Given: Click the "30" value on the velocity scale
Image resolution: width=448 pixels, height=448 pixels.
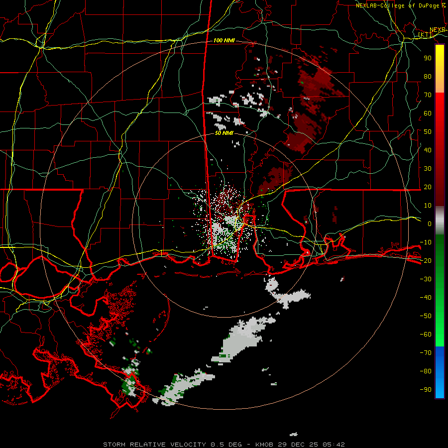Looking at the screenshot, I should point(428,169).
